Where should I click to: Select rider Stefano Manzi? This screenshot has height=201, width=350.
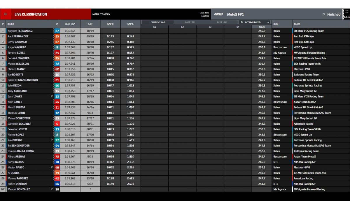[x=17, y=69]
